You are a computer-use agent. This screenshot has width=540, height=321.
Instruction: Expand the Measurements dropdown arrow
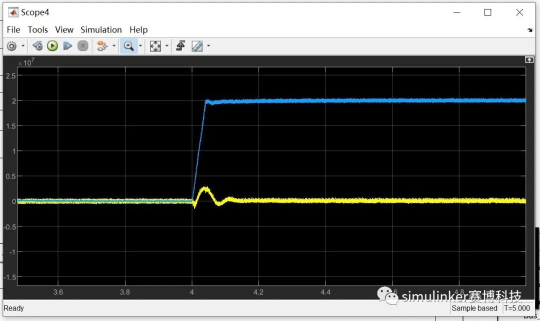click(x=208, y=46)
